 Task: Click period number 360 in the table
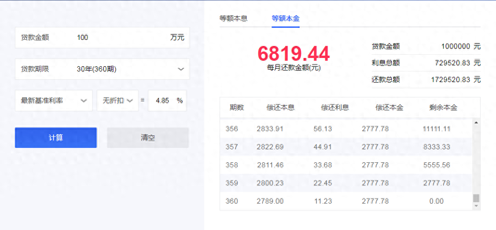pyautogui.click(x=232, y=201)
